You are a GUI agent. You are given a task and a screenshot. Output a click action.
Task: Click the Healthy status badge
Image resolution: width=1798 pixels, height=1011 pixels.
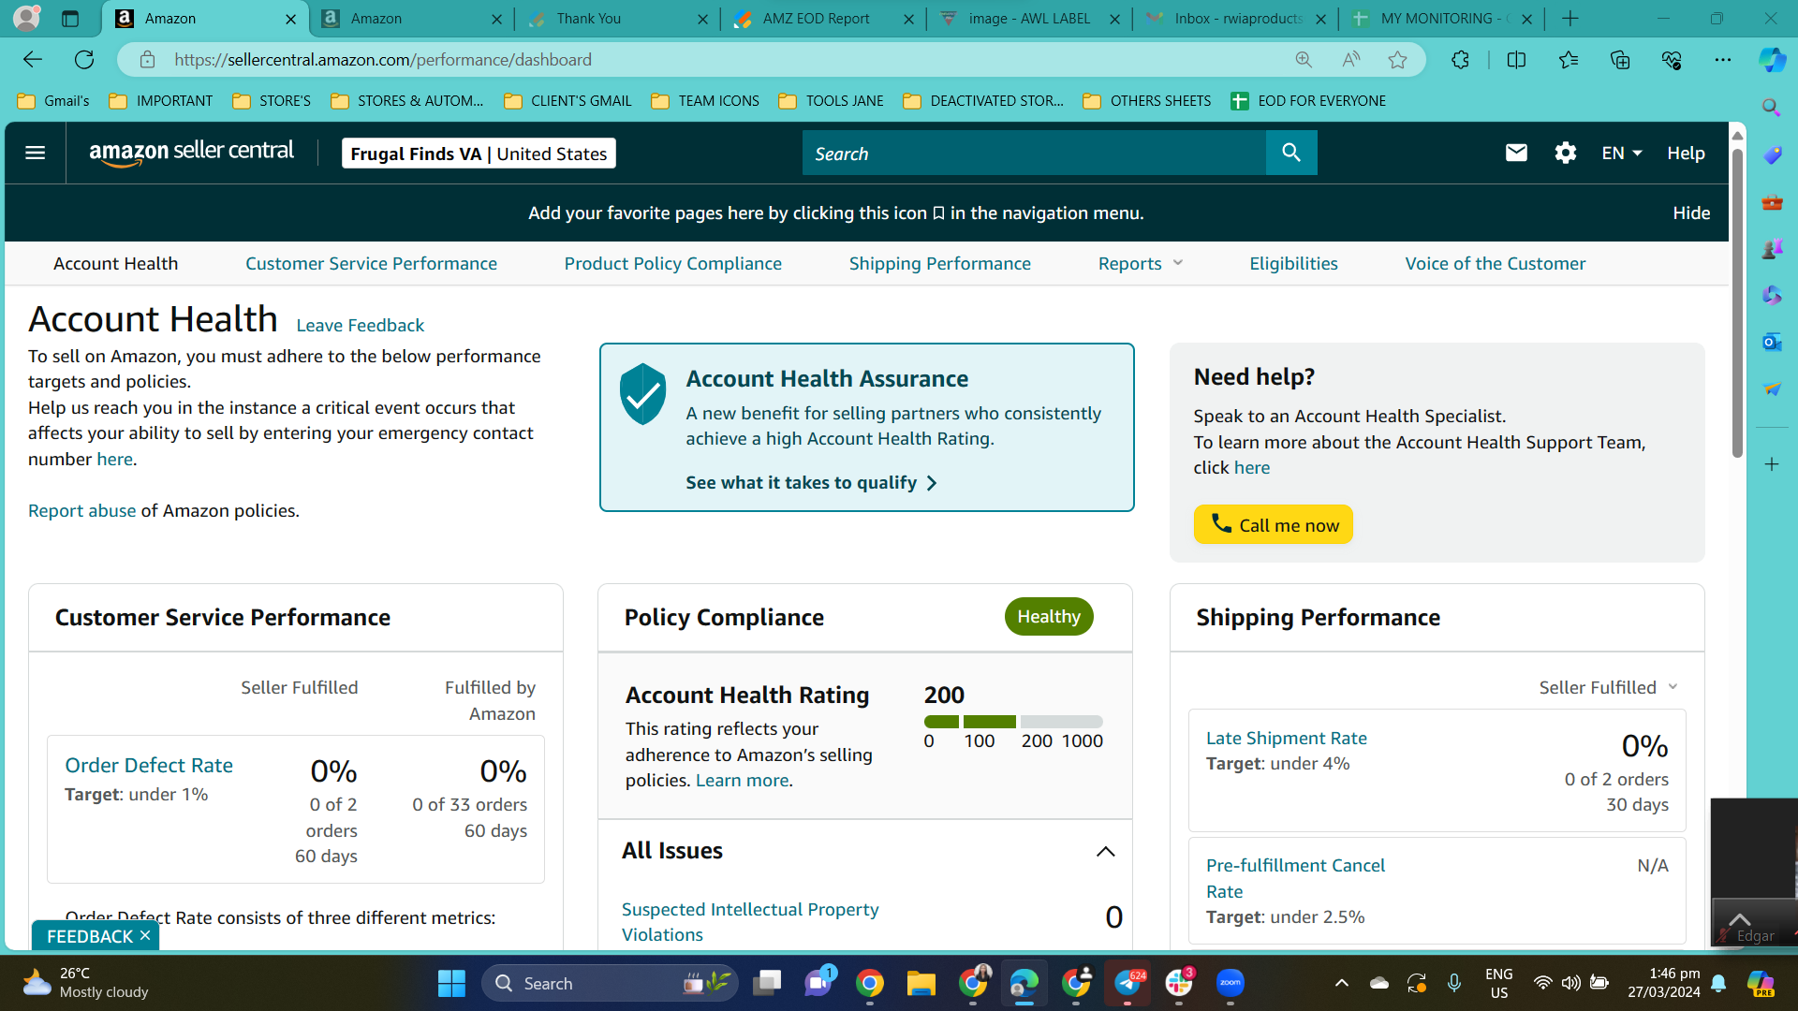click(1049, 617)
